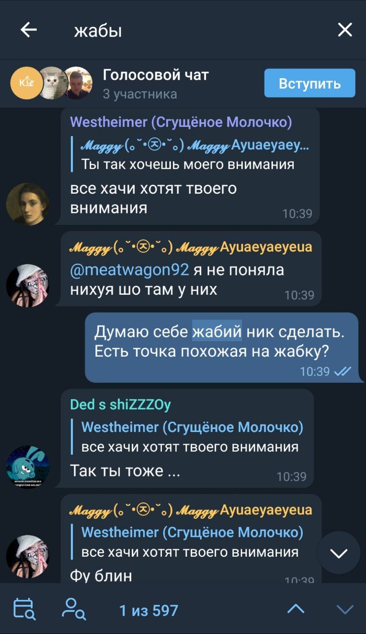Open the search-by-member icon

click(x=73, y=609)
